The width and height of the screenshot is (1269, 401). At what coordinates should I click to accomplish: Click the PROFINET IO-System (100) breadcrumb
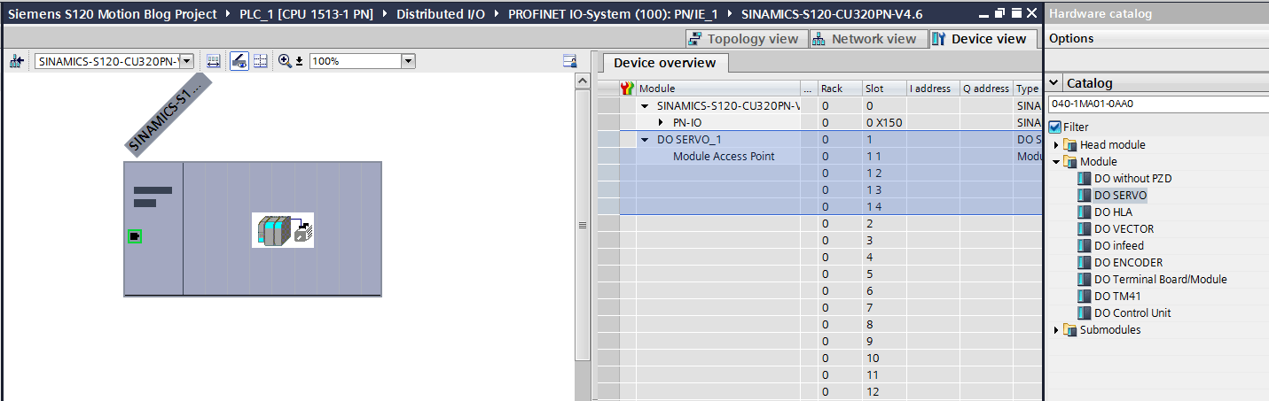pyautogui.click(x=613, y=14)
